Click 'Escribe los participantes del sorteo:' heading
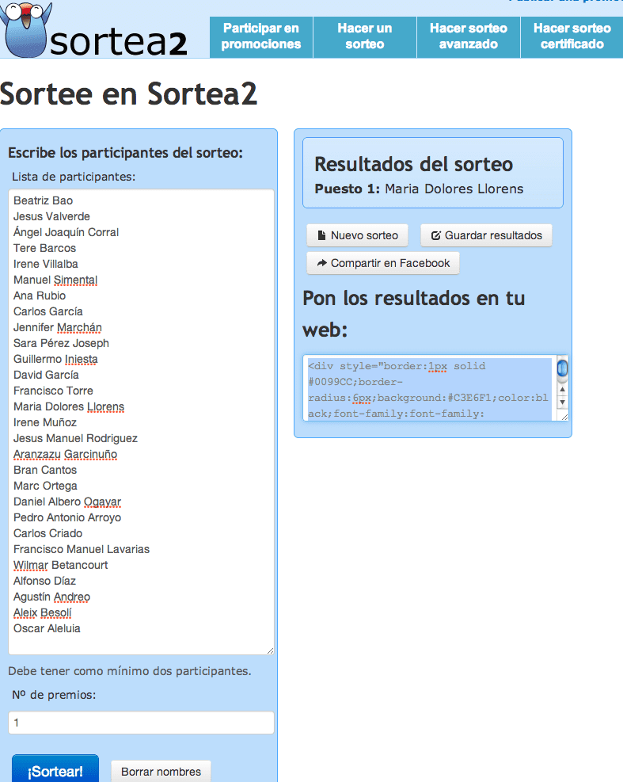This screenshot has height=782, width=623. (x=126, y=153)
